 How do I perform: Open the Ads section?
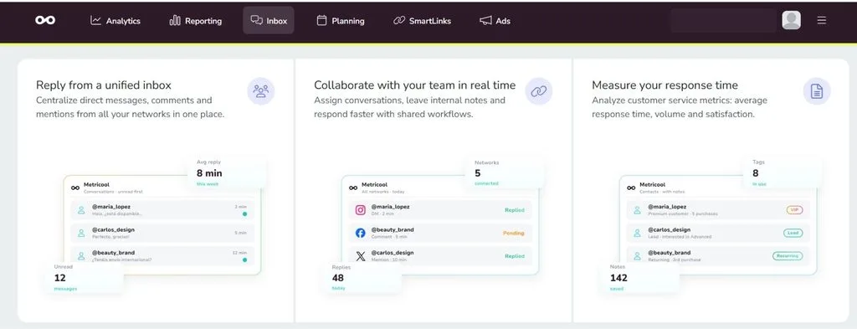495,21
